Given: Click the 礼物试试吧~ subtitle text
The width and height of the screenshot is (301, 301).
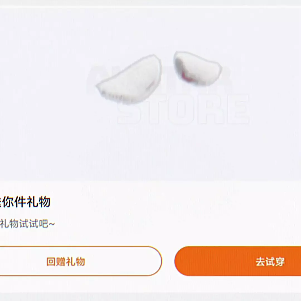Looking at the screenshot, I should coord(27,224).
